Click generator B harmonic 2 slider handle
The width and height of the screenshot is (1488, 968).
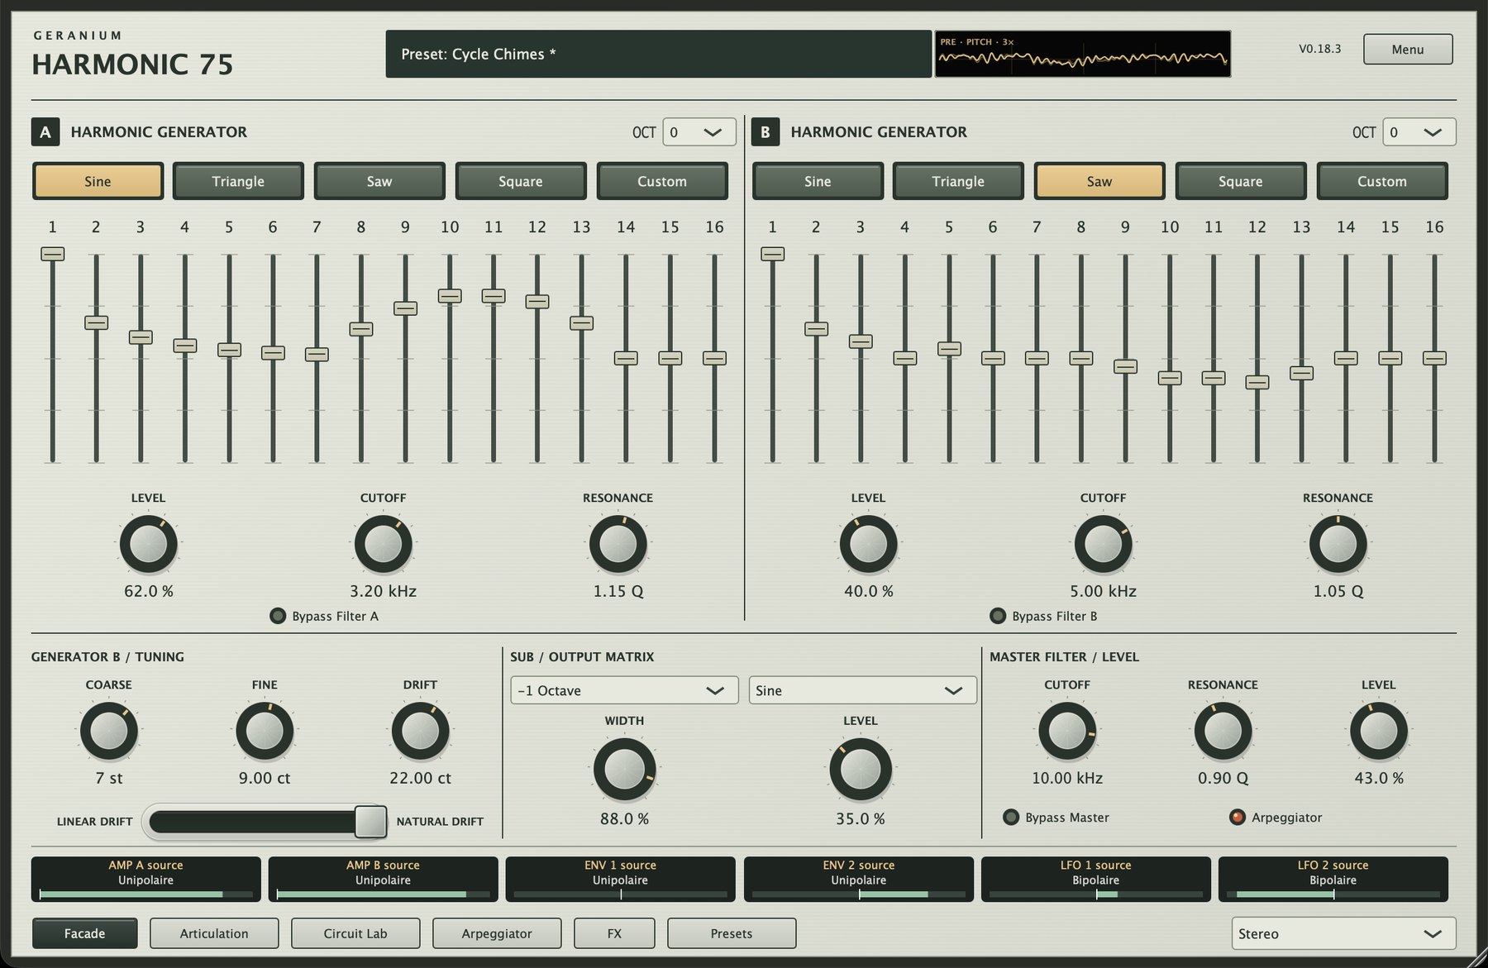(x=816, y=328)
